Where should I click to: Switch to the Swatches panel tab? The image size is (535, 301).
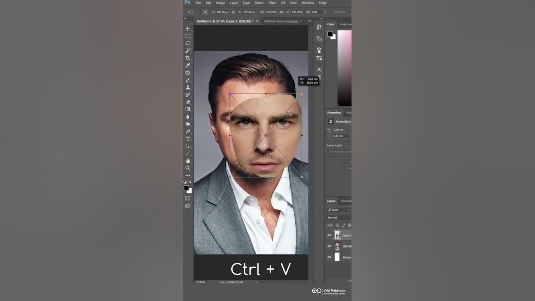345,24
